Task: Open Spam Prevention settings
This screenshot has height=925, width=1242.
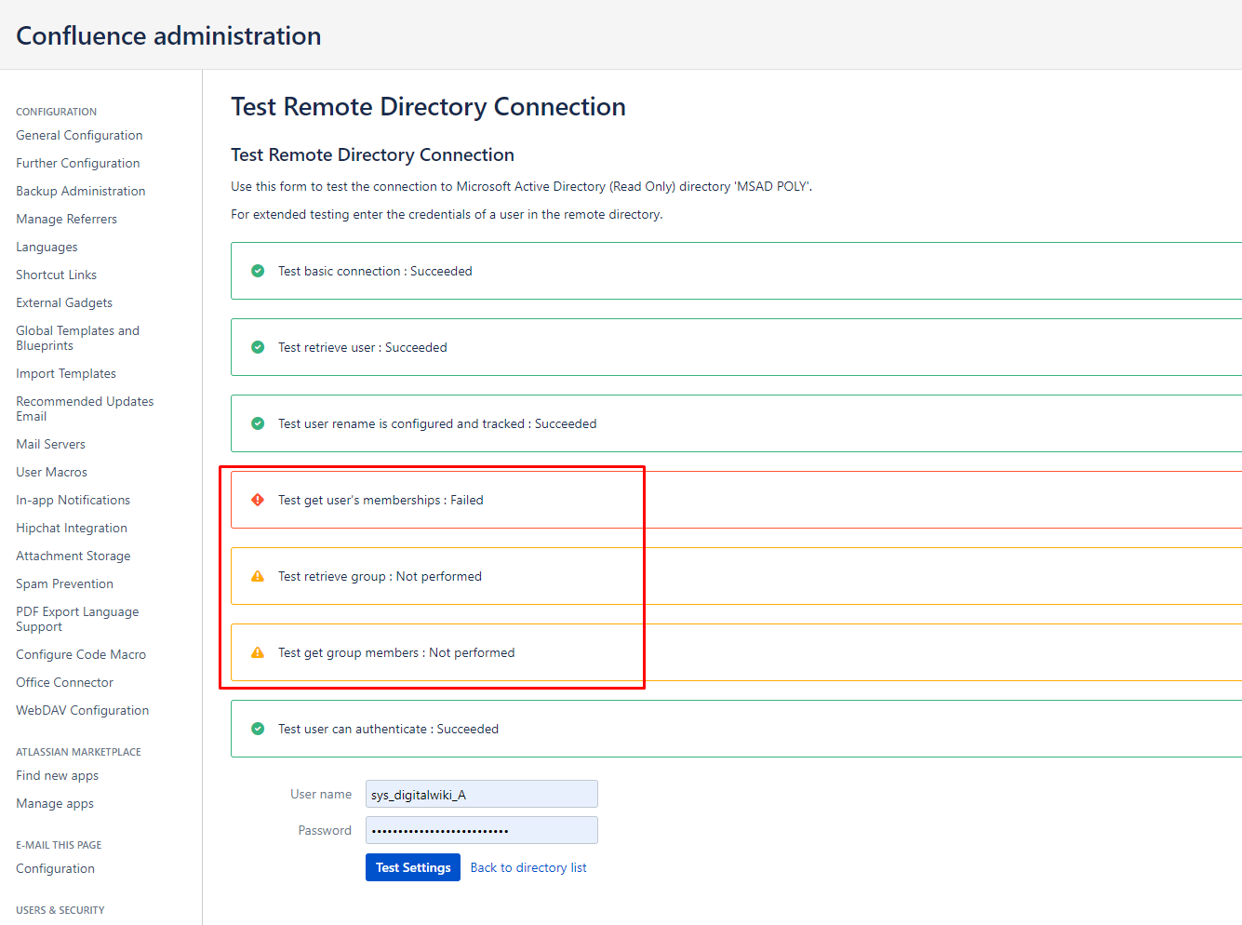Action: 64,583
